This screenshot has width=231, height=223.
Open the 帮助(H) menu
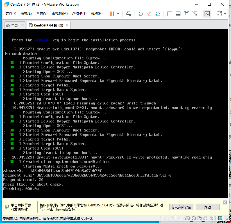[x=97, y=14]
